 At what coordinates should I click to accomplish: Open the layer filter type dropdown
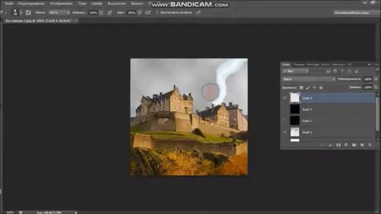pyautogui.click(x=295, y=71)
